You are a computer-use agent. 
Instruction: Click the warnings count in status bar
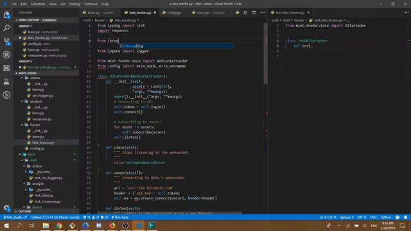click(96, 218)
